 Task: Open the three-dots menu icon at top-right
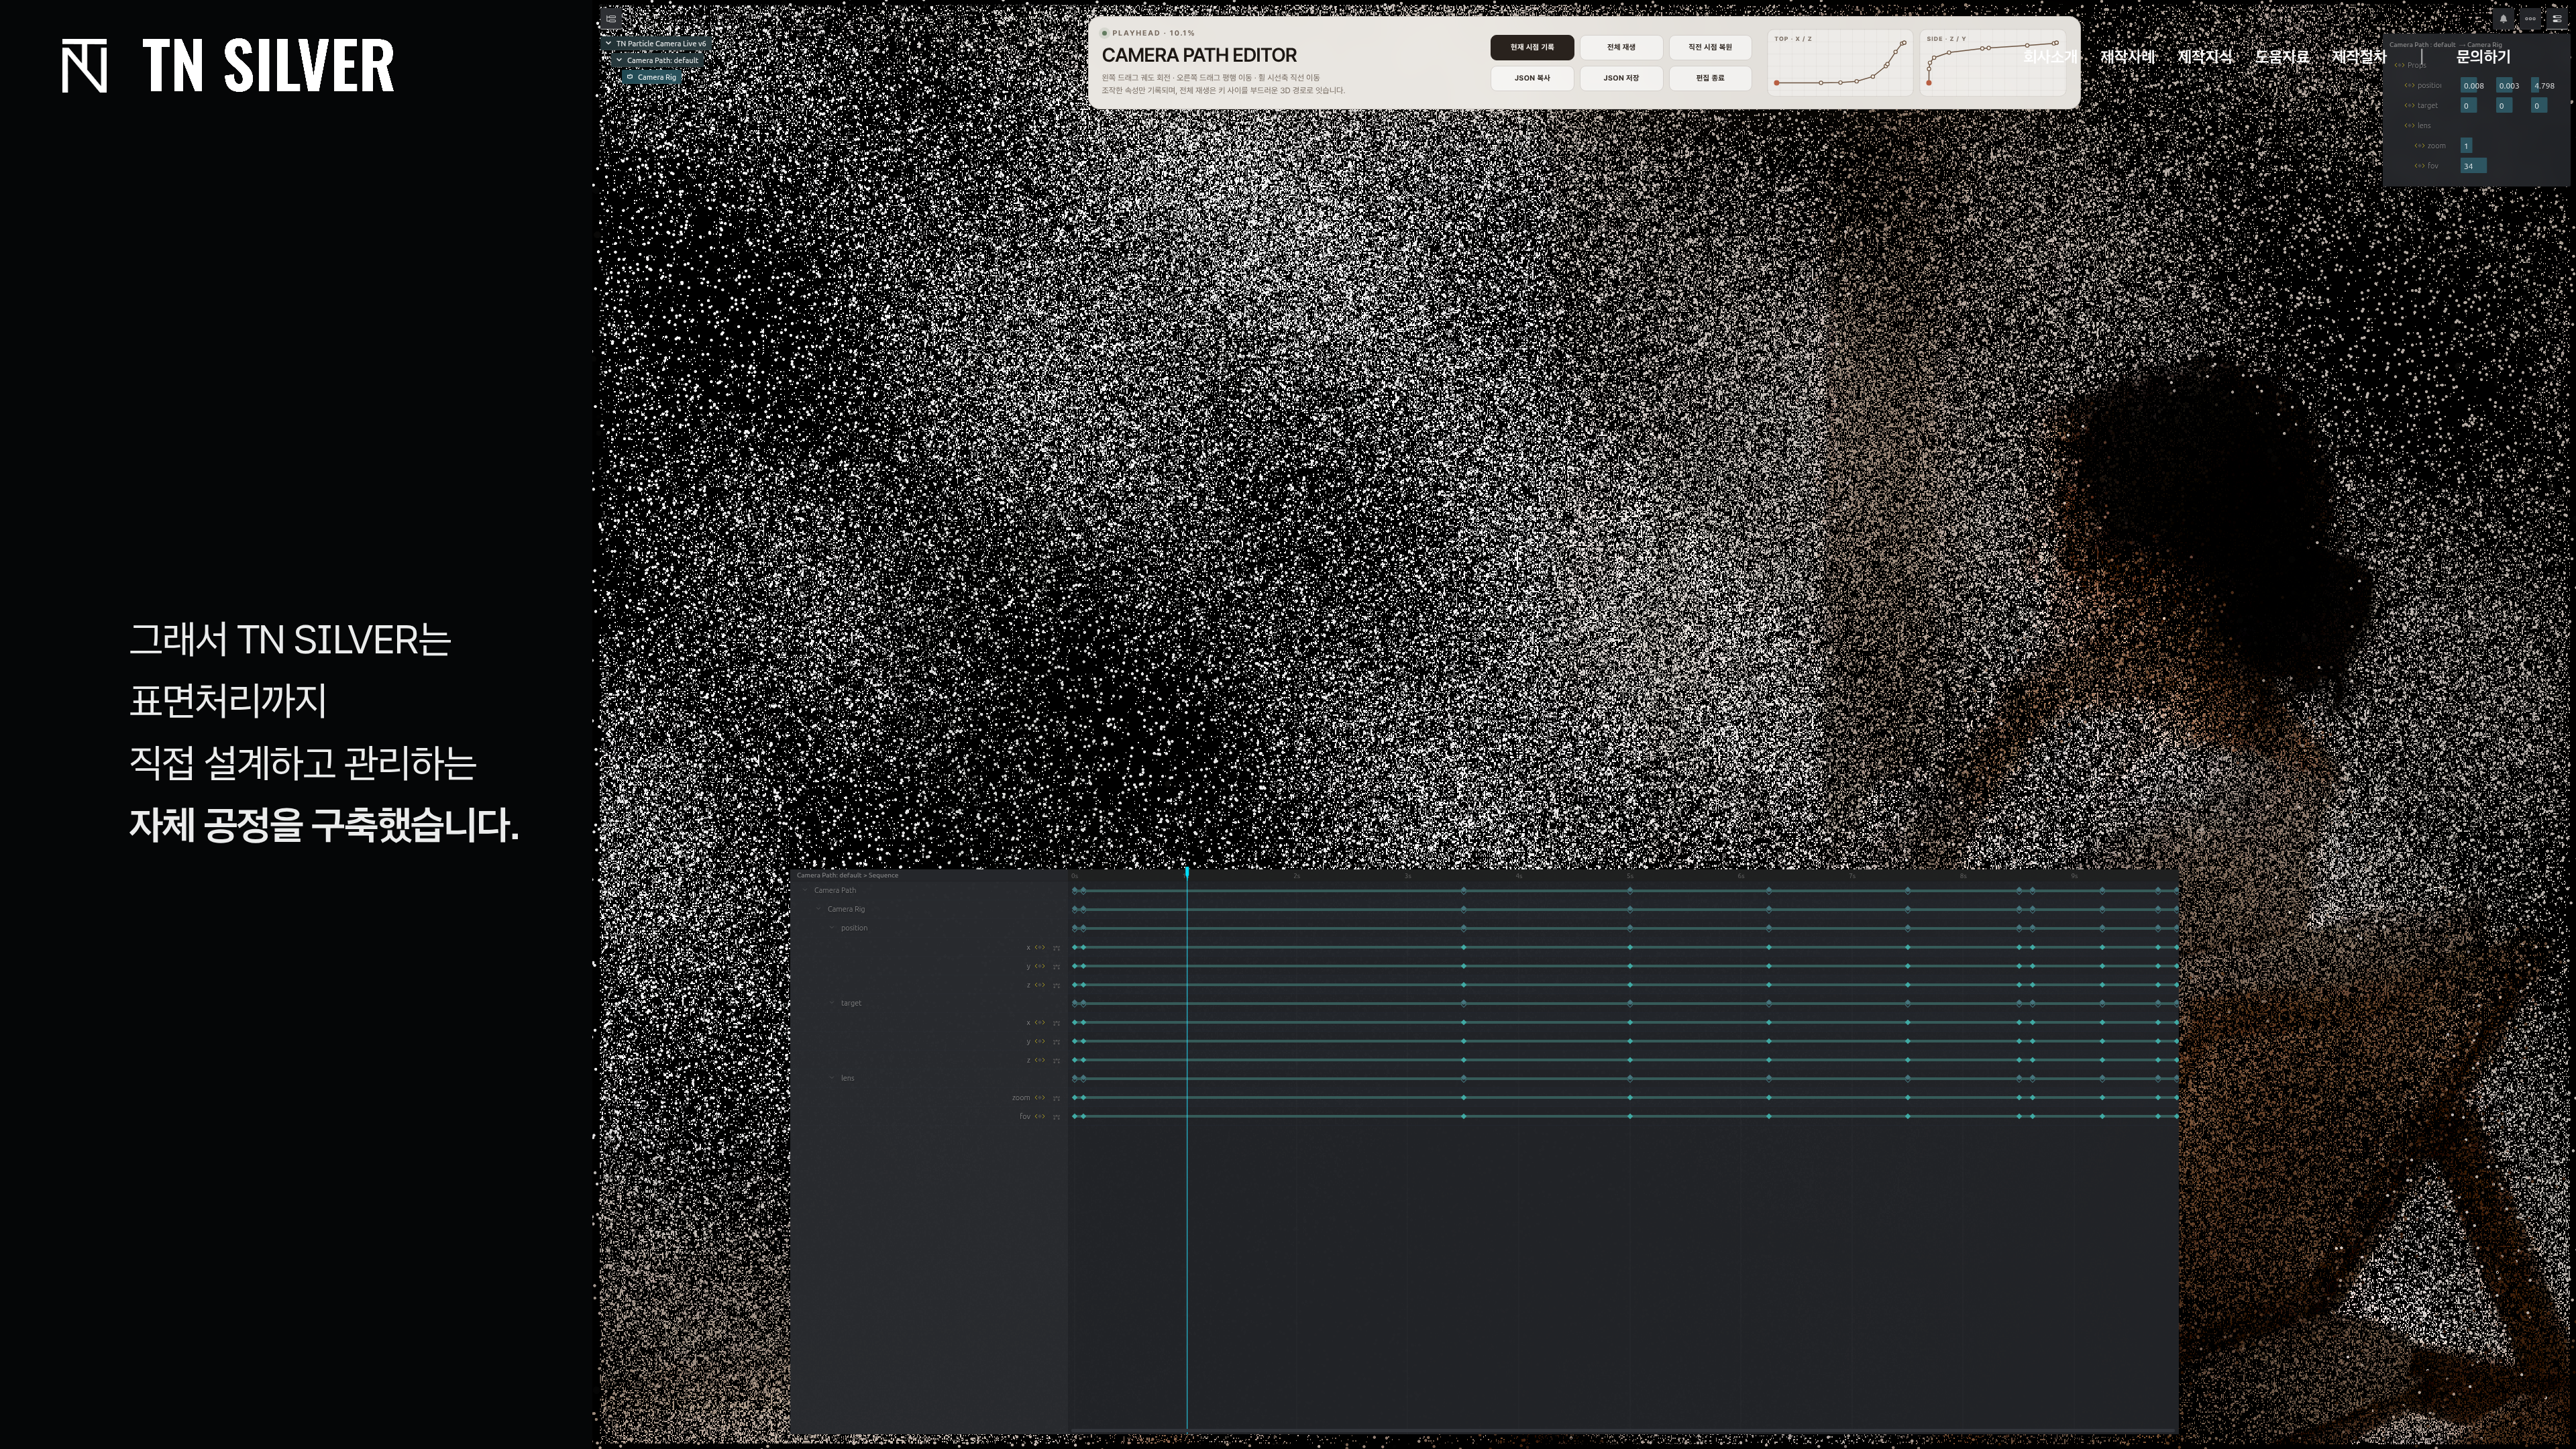click(x=2530, y=18)
